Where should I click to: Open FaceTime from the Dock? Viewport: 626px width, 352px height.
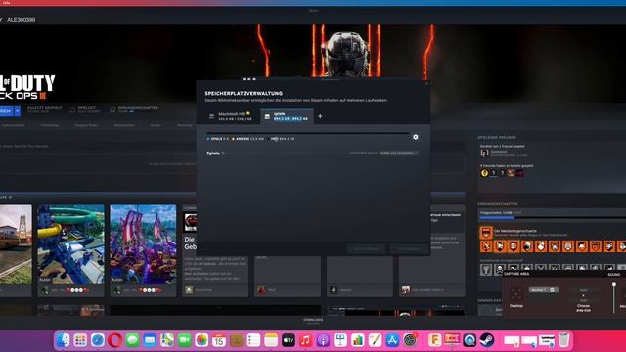click(185, 340)
